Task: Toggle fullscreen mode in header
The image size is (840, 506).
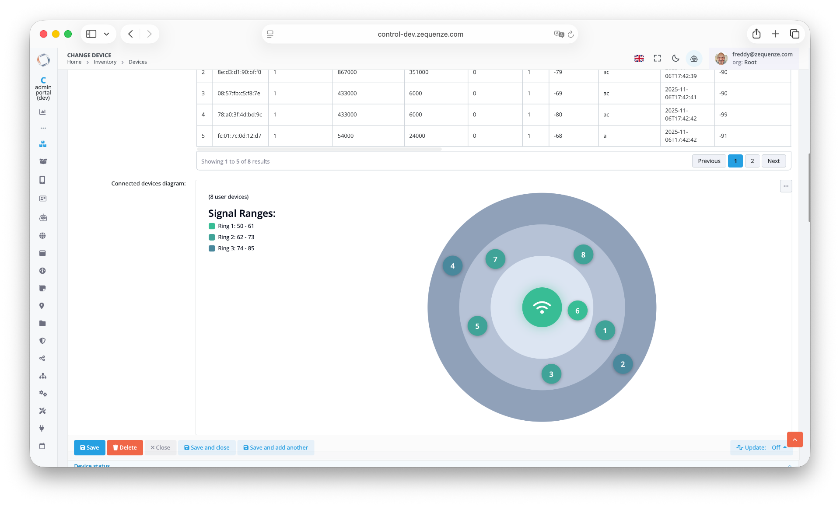Action: click(x=657, y=58)
